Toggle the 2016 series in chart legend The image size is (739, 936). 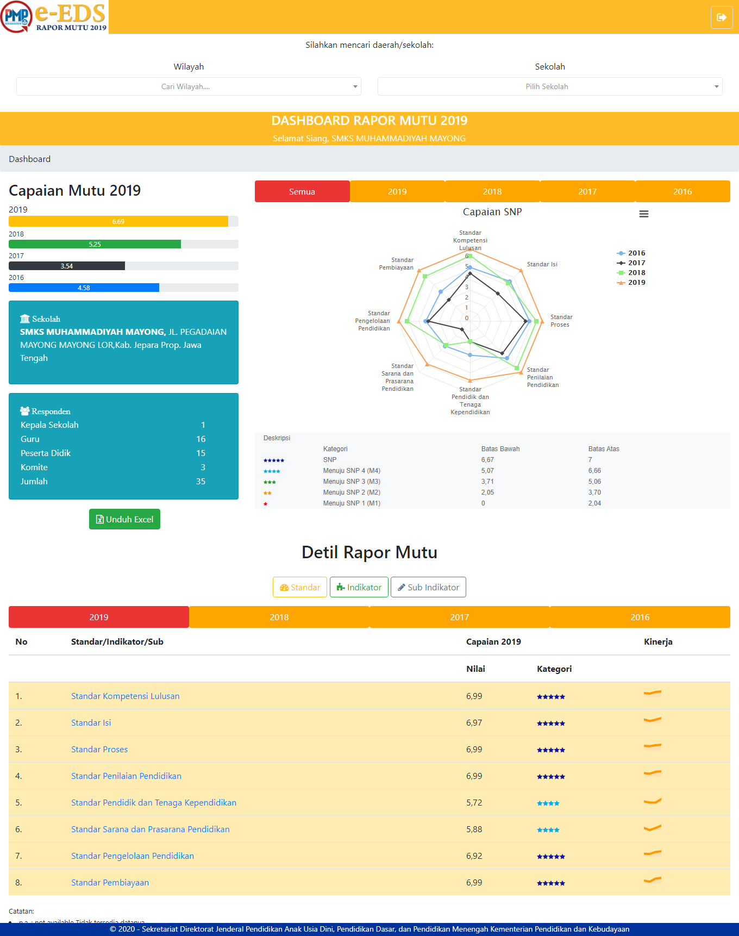(x=631, y=253)
